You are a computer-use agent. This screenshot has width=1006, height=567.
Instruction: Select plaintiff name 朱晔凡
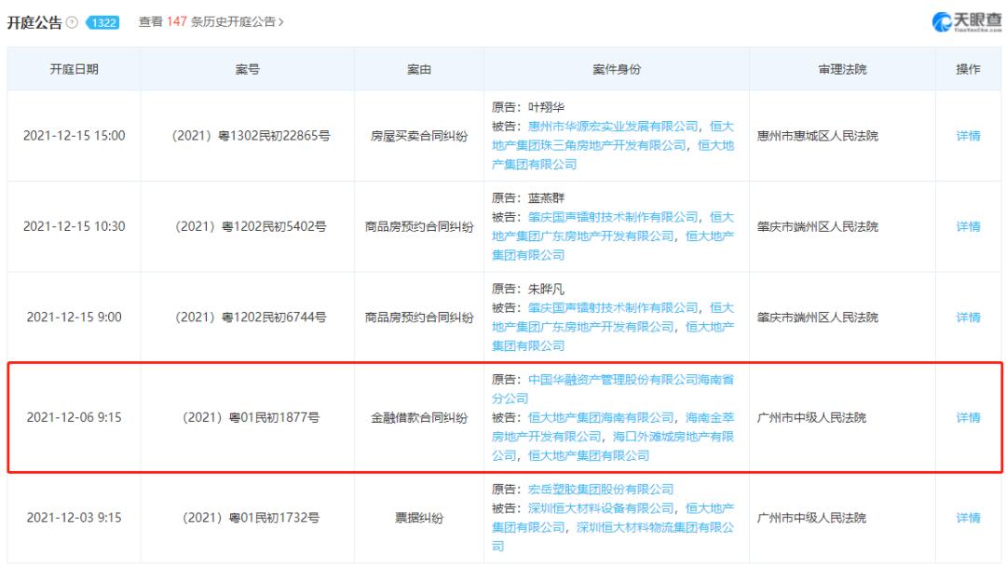point(546,289)
